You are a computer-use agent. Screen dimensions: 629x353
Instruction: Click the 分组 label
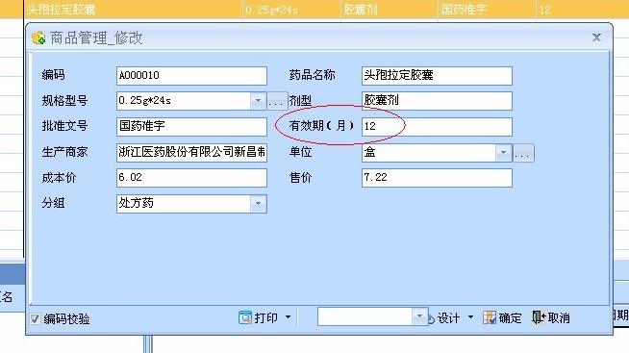pos(53,203)
